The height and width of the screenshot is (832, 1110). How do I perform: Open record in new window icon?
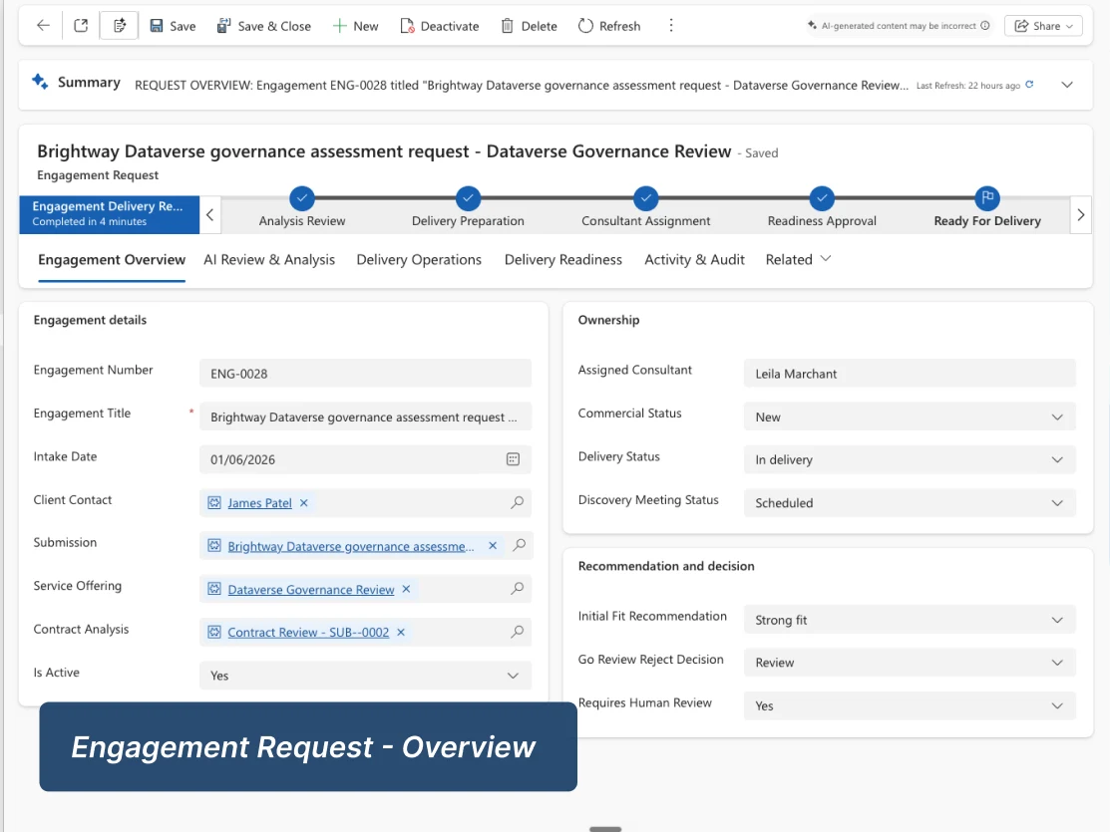(x=81, y=26)
